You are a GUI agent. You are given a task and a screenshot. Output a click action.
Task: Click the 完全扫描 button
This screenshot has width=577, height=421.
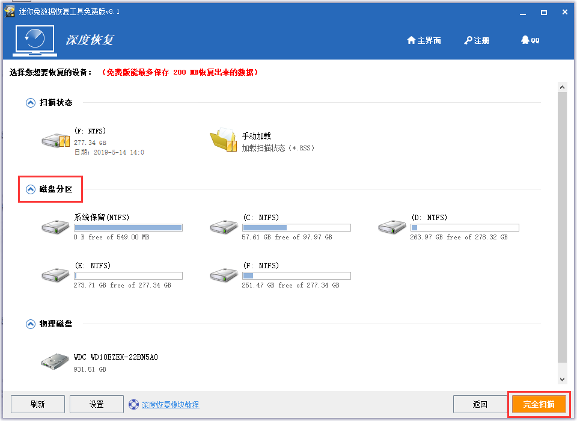(539, 404)
